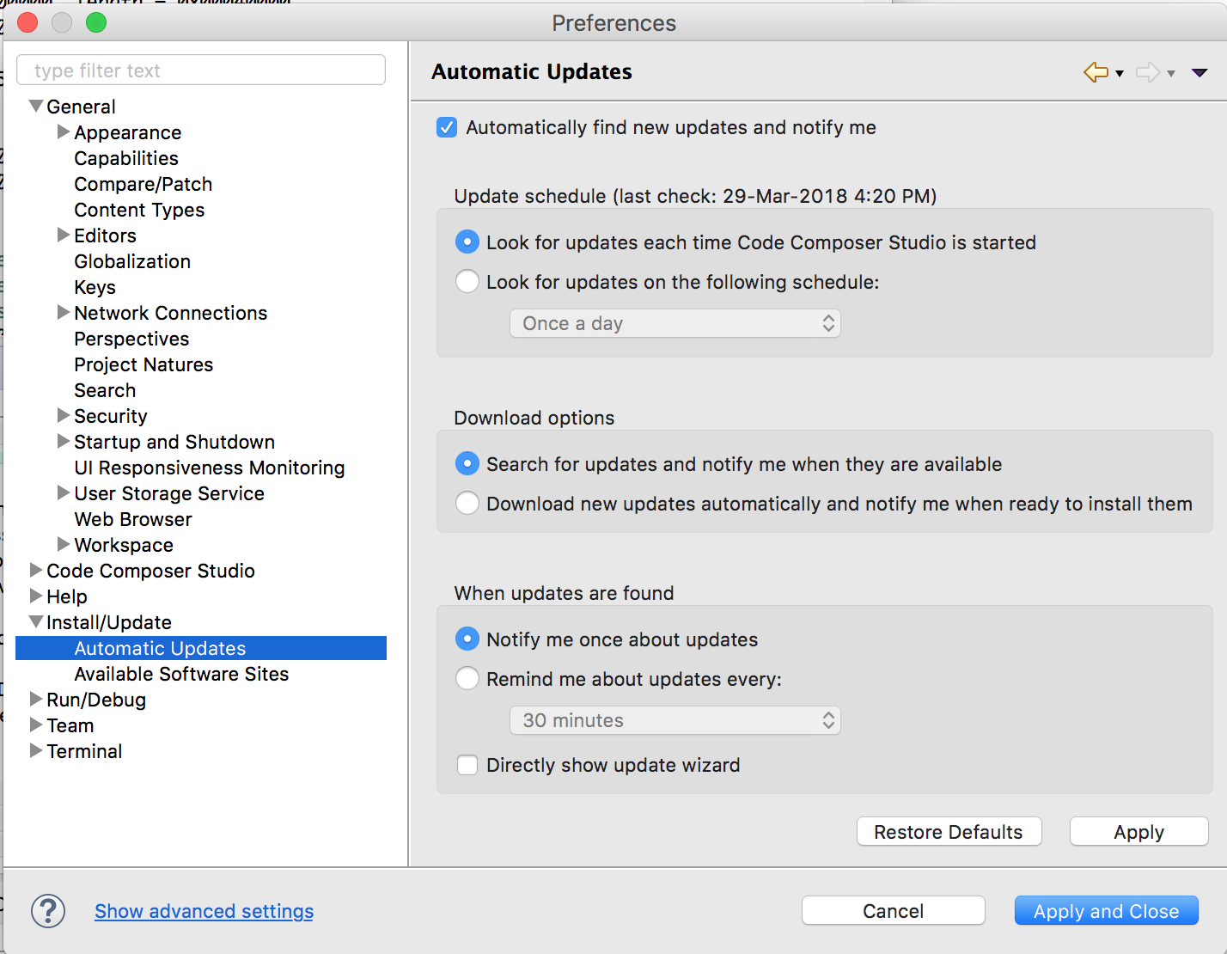Click the type filter text field
The height and width of the screenshot is (954, 1227).
pyautogui.click(x=201, y=70)
